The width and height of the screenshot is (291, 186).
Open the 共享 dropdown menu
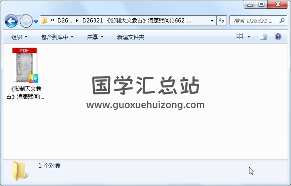pos(95,37)
